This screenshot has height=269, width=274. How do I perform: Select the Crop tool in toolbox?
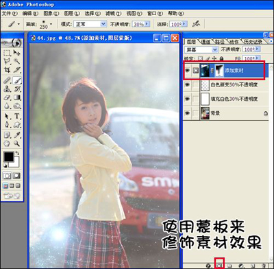point(7,70)
